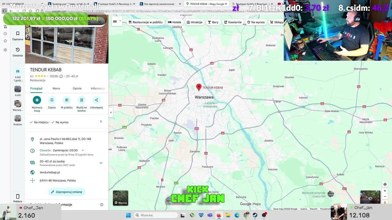Click the taskbar Wyszukaj search box
The width and height of the screenshot is (392, 220).
[x=155, y=215]
